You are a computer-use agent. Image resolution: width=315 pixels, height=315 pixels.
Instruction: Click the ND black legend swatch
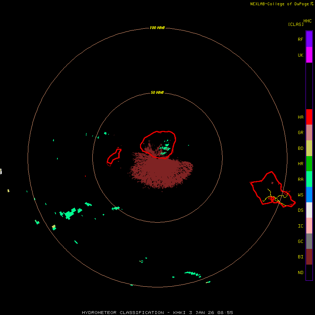coord(309,272)
